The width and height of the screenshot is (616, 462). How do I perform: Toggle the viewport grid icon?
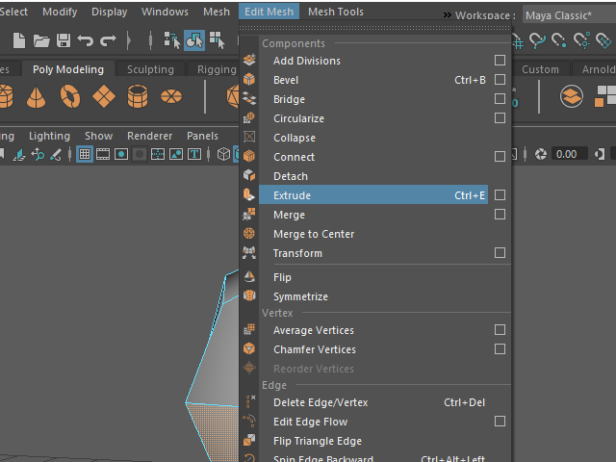[85, 154]
